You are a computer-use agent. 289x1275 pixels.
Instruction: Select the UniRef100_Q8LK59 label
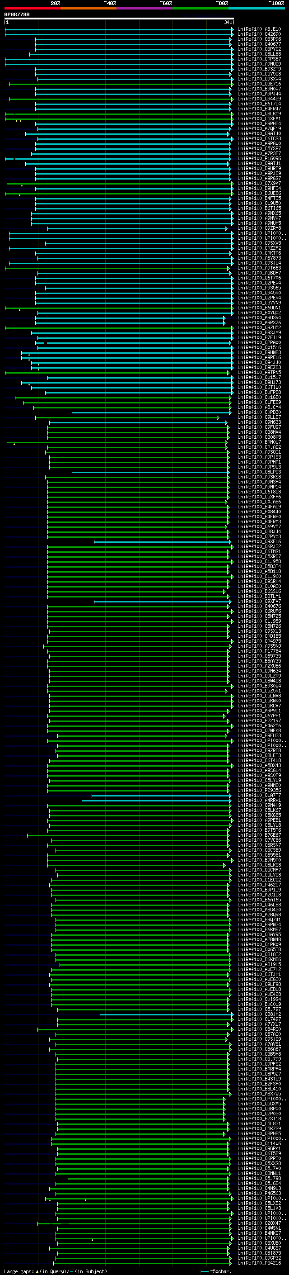pos(259,114)
